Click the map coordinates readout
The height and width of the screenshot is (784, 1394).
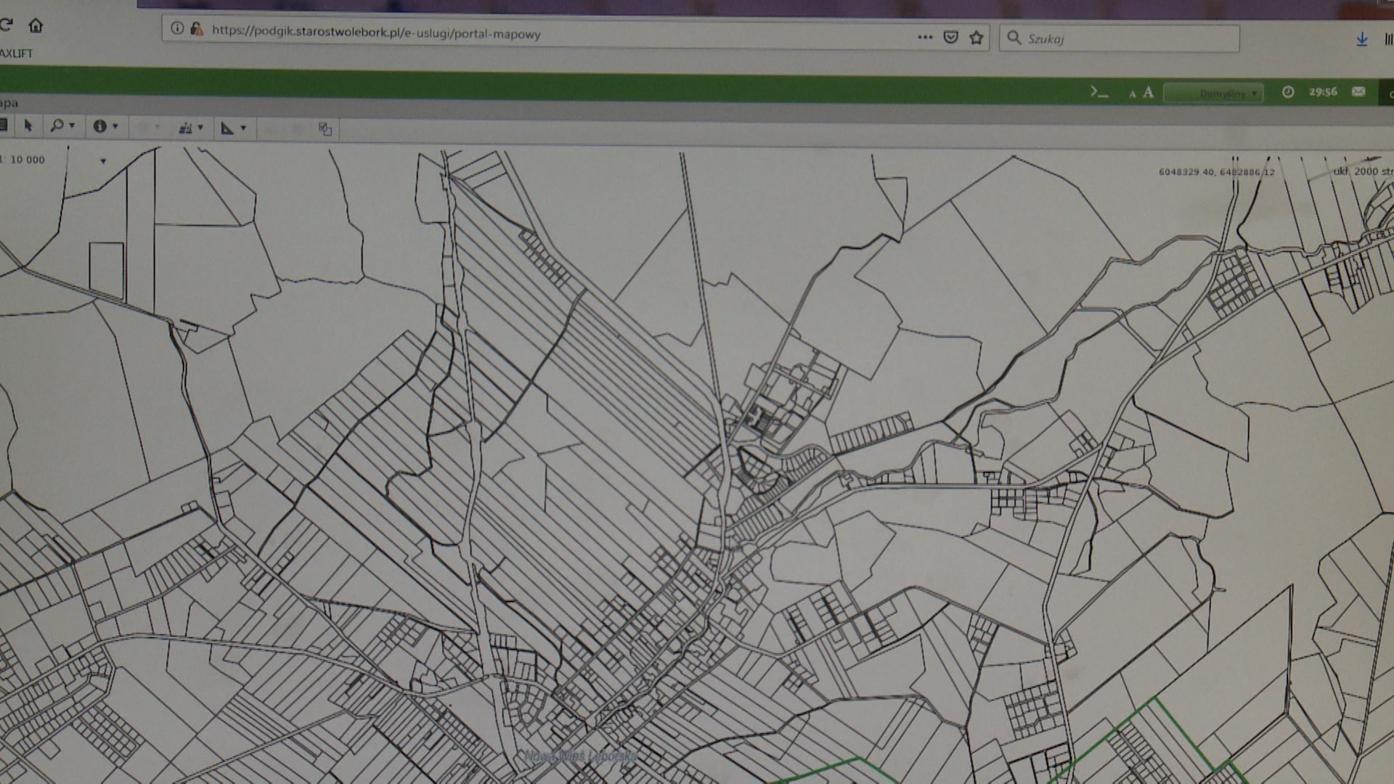tap(1216, 172)
